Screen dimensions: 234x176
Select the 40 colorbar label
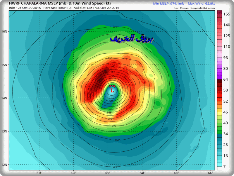(226, 123)
